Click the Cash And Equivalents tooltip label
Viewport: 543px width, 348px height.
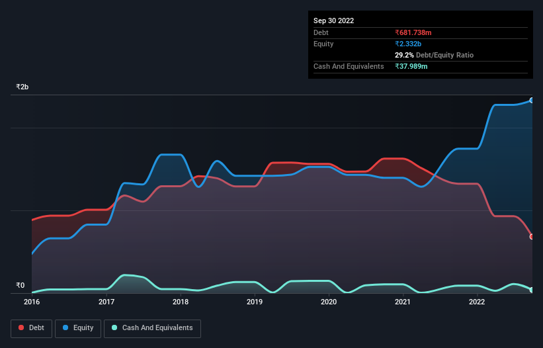pyautogui.click(x=349, y=66)
